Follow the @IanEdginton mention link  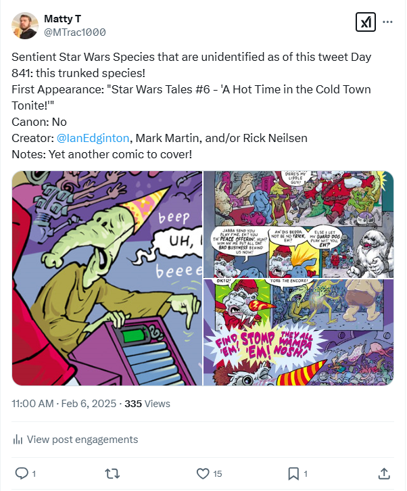[x=94, y=139]
